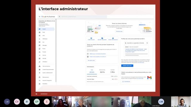Image resolution: width=191 pixels, height=107 pixels.
Task: Select participant avatar S
Action: tap(47, 102)
